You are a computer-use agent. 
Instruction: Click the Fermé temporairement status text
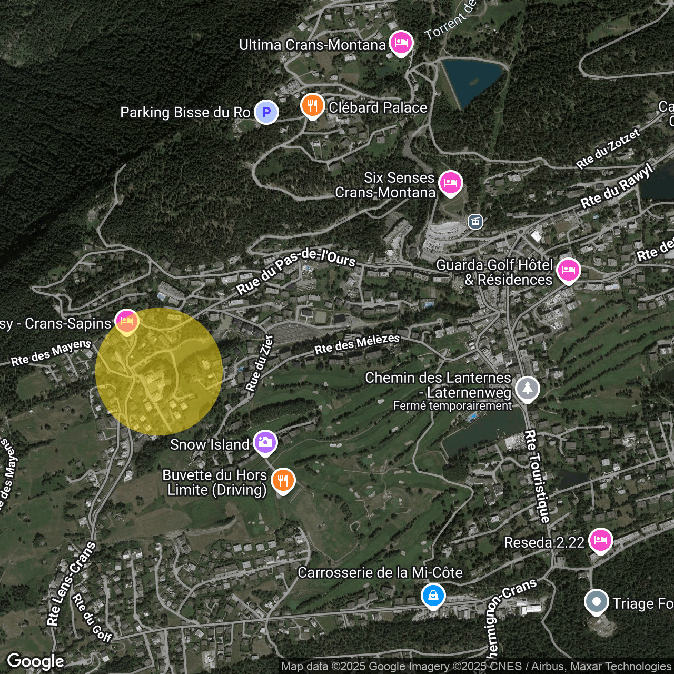[452, 406]
